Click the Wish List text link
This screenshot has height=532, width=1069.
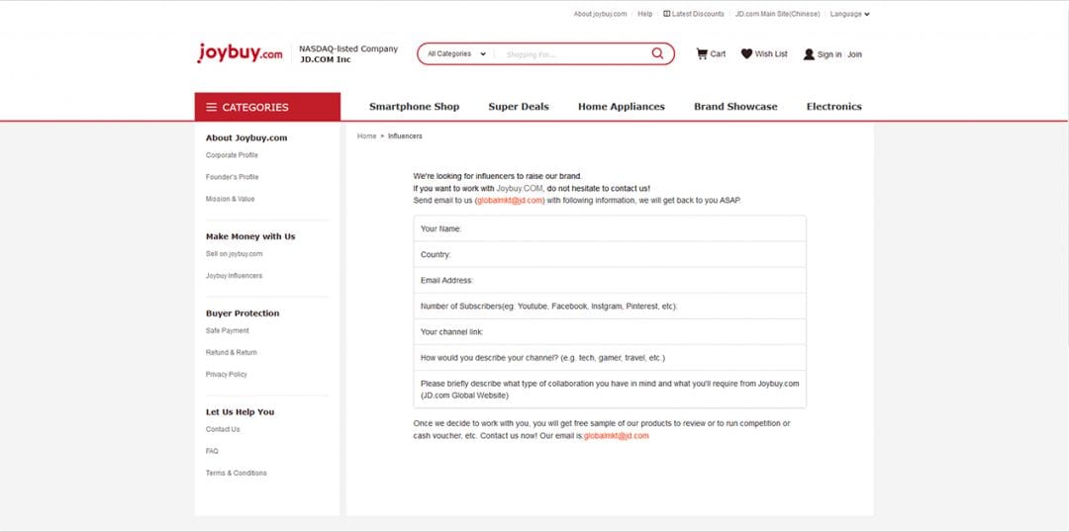(x=771, y=53)
